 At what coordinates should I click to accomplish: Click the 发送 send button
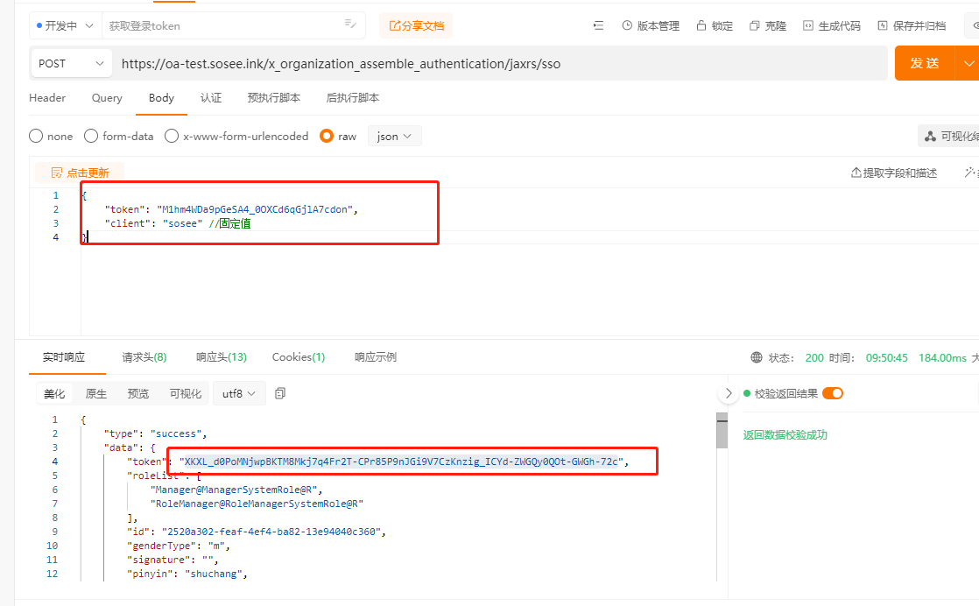pos(925,63)
